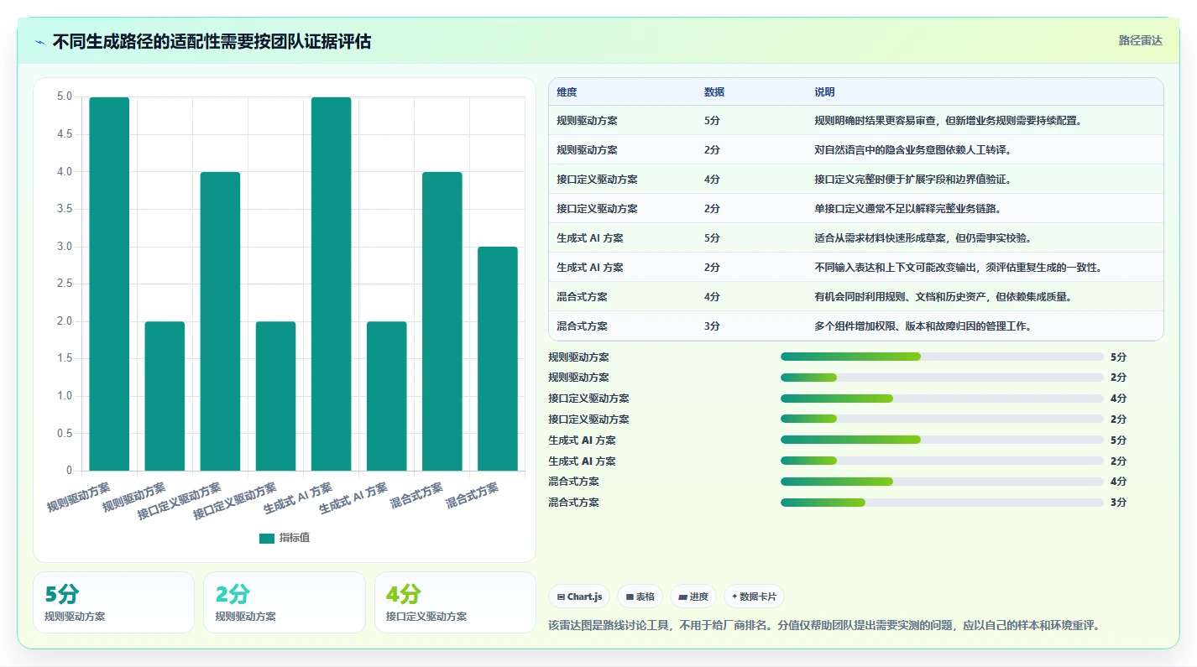Click the 5.0 生成式 AI 方案 chart bar
Viewport: 1197px width, 667px height.
coord(331,284)
